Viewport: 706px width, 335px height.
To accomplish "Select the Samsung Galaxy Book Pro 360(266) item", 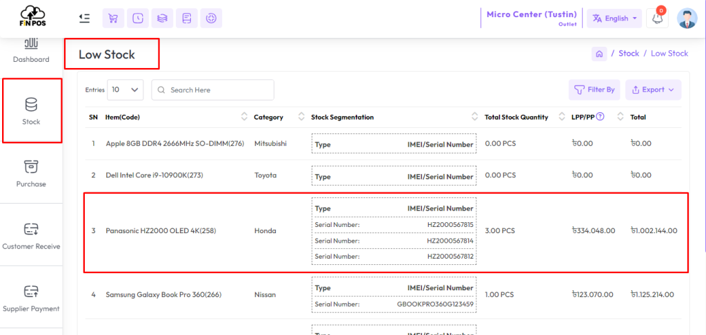I will tap(163, 295).
